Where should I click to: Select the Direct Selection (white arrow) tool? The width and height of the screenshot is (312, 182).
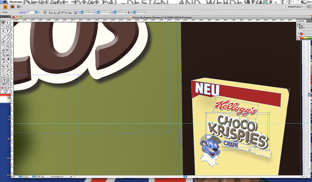[x=7, y=22]
